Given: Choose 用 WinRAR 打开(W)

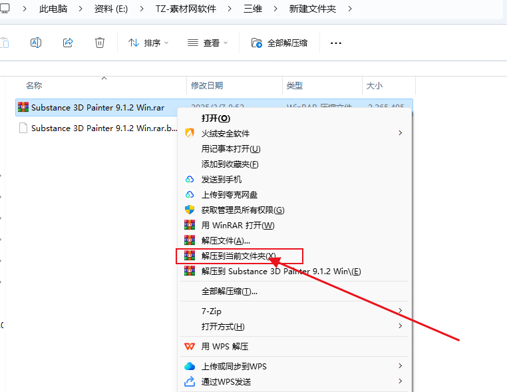Looking at the screenshot, I should [238, 225].
